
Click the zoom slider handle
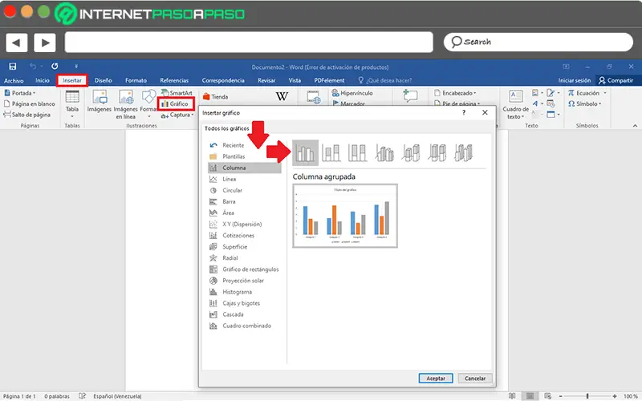(587, 396)
